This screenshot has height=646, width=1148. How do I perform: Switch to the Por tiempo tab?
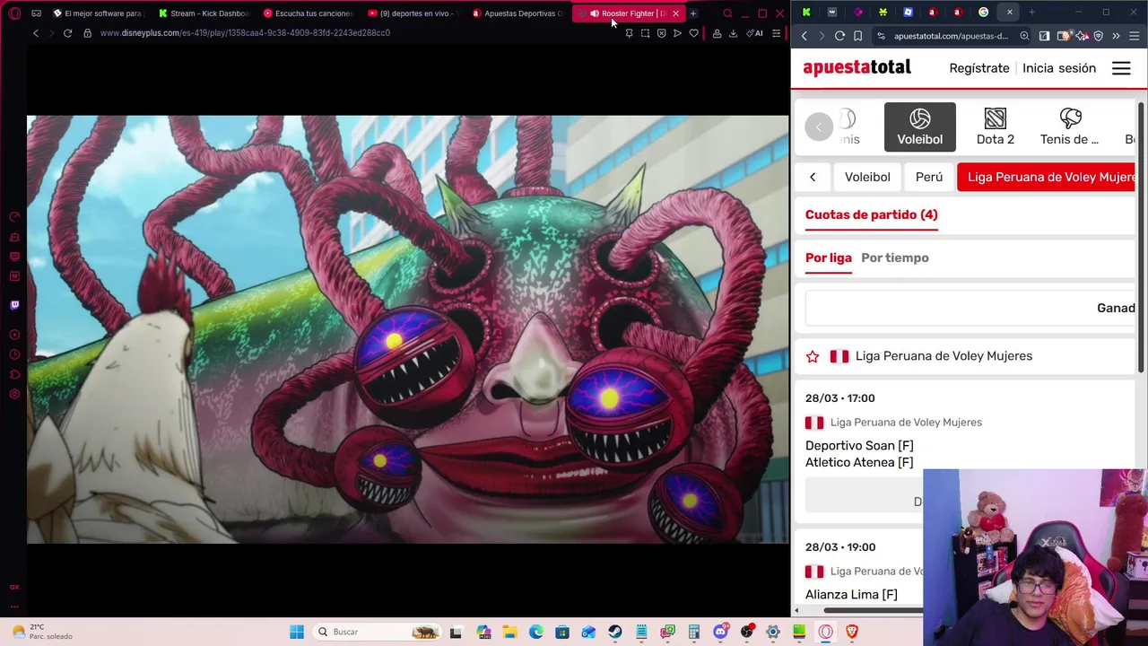[x=895, y=258]
